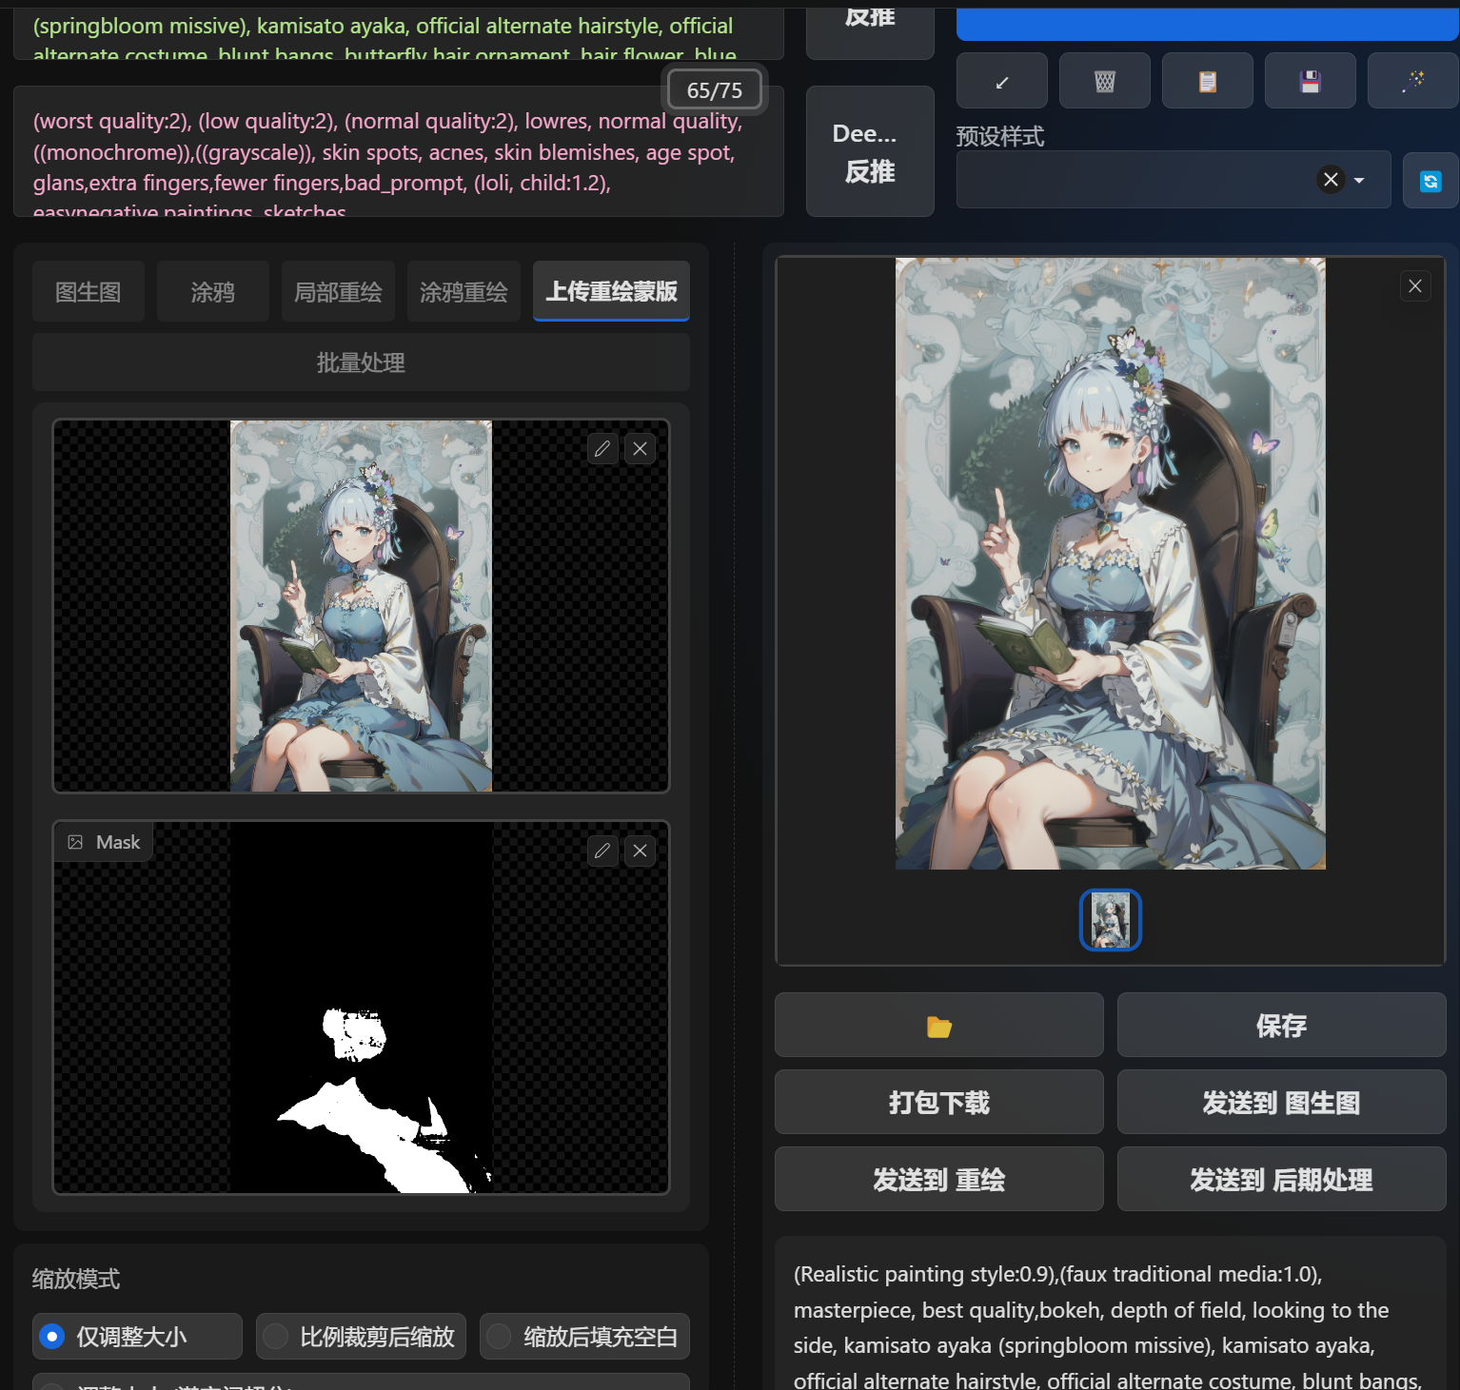Click into the positive prompt text box
Screen dimensions: 1460x1390
pyautogui.click(x=398, y=33)
